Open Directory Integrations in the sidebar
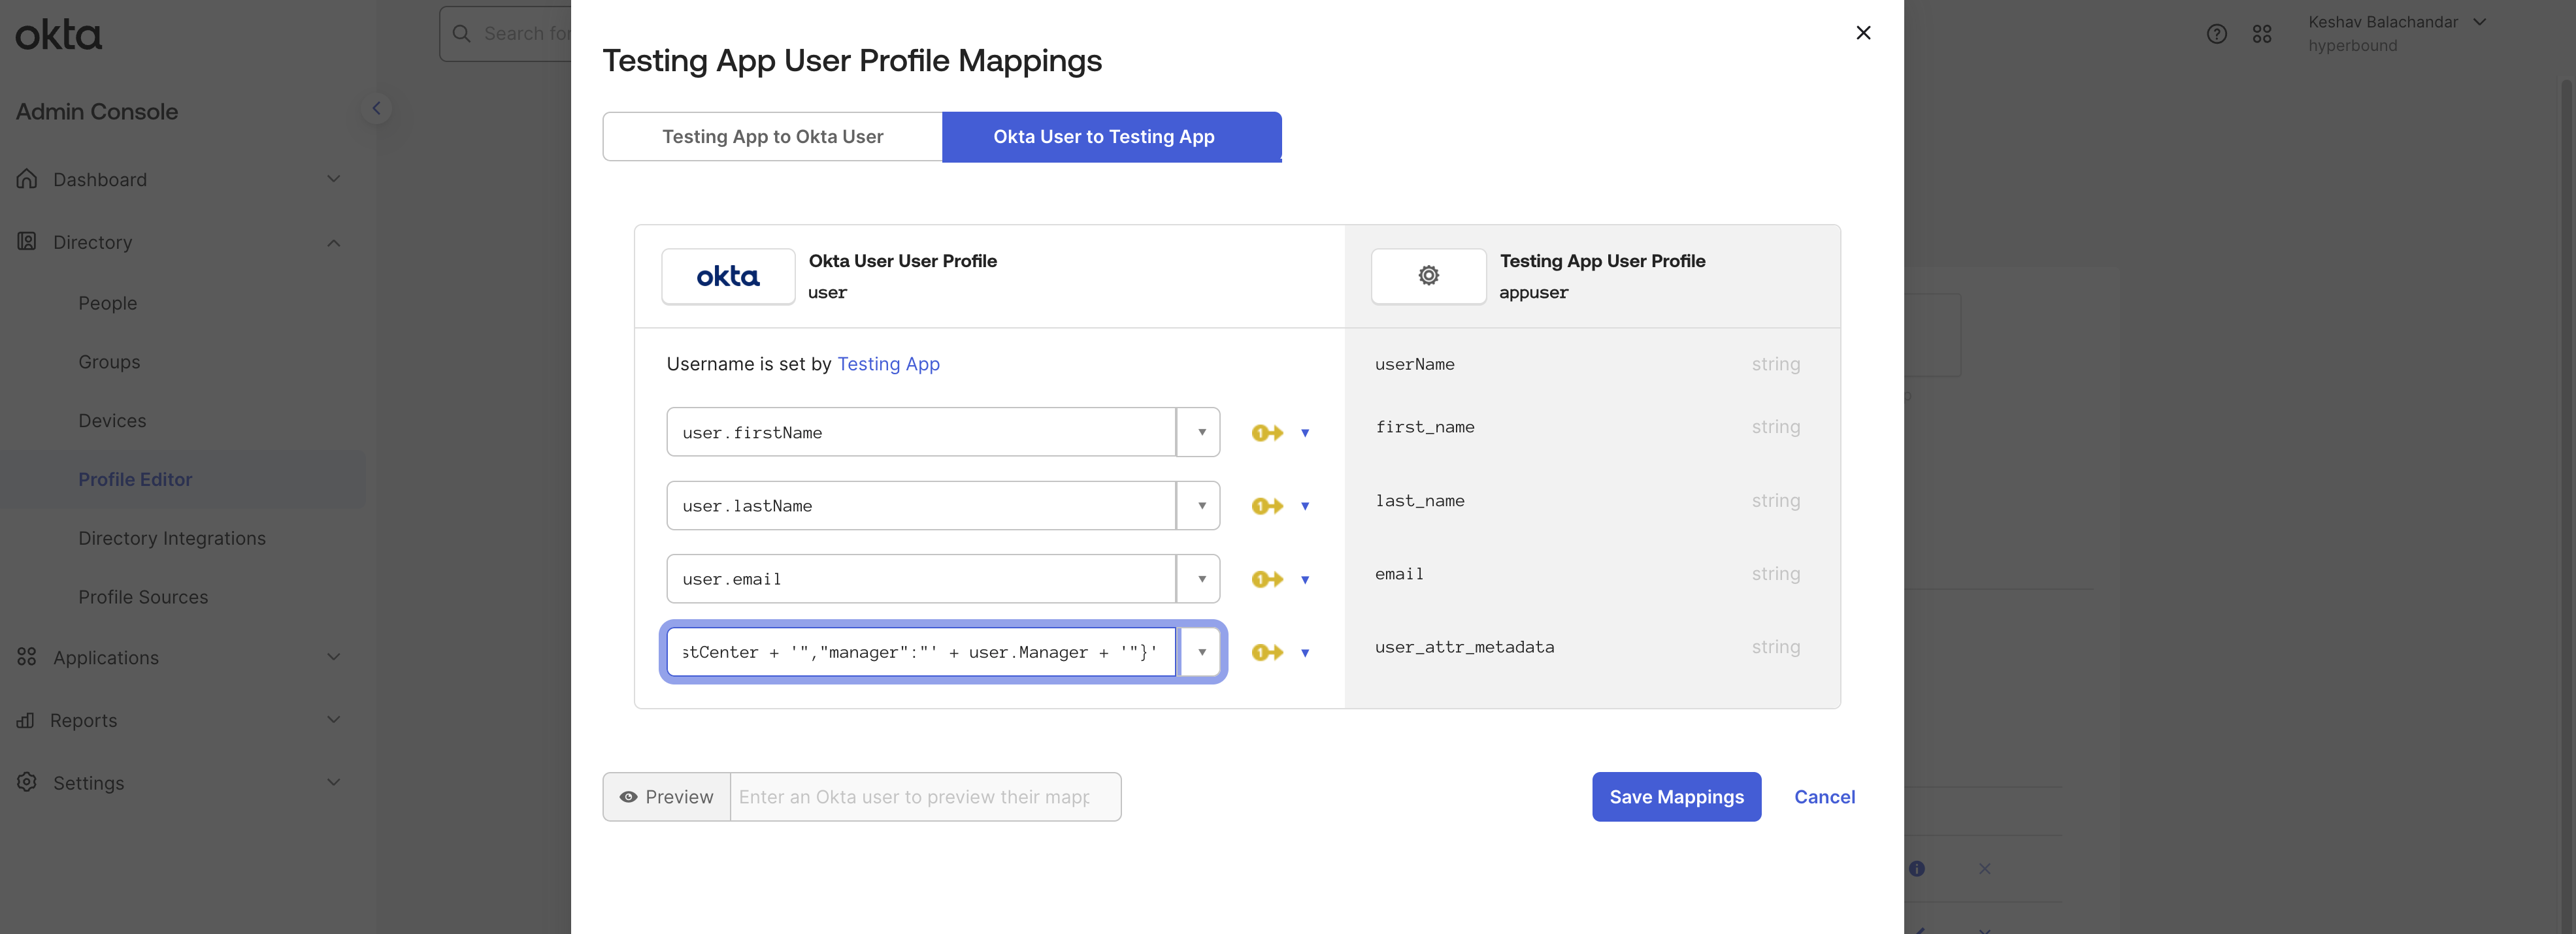This screenshot has width=2576, height=934. pyautogui.click(x=172, y=538)
